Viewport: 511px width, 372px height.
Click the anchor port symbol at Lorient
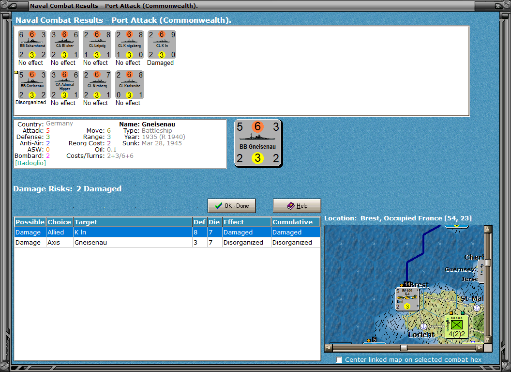tap(423, 326)
